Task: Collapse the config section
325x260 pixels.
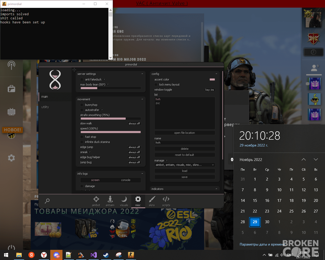Action: click(x=216, y=74)
